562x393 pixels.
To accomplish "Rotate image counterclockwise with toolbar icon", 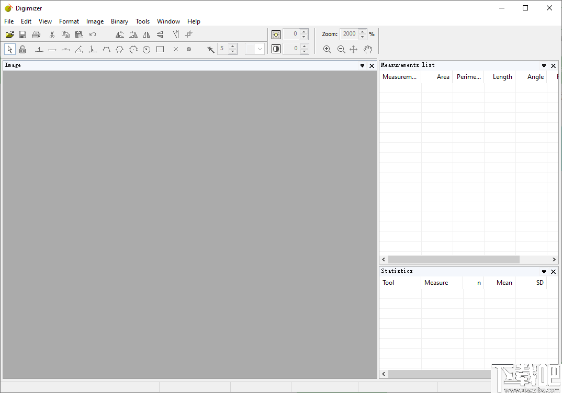I will pyautogui.click(x=120, y=34).
